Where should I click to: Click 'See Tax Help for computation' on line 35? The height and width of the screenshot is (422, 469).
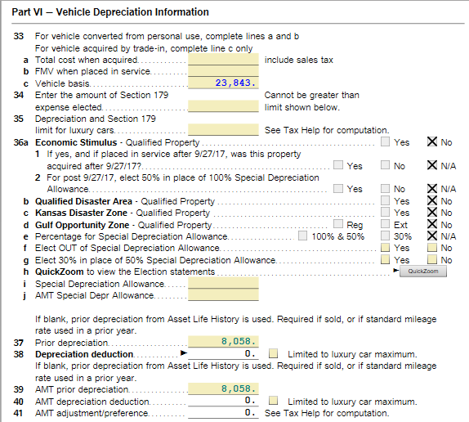327,130
